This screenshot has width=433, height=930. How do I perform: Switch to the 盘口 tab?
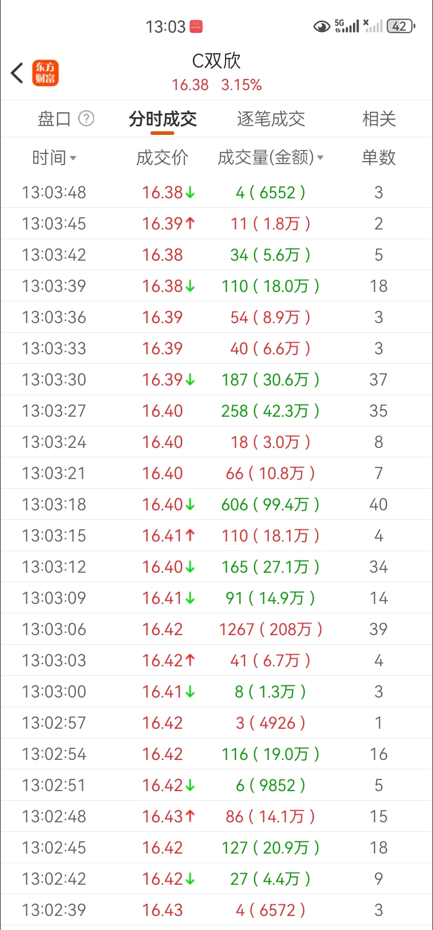(54, 119)
